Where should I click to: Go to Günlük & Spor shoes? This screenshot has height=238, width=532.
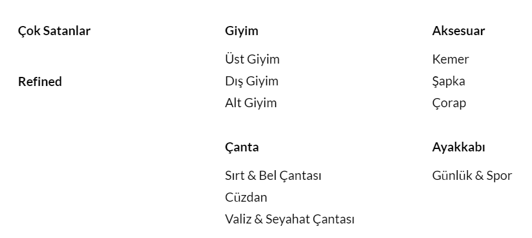coord(472,176)
